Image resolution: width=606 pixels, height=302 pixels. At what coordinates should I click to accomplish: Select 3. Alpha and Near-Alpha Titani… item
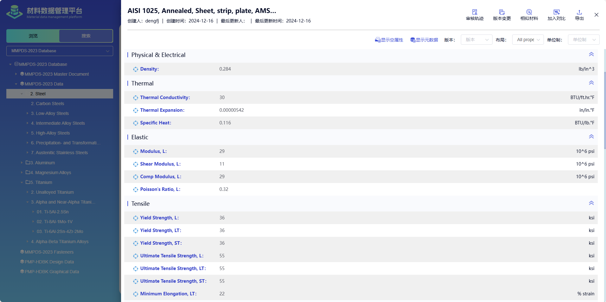coord(63,202)
